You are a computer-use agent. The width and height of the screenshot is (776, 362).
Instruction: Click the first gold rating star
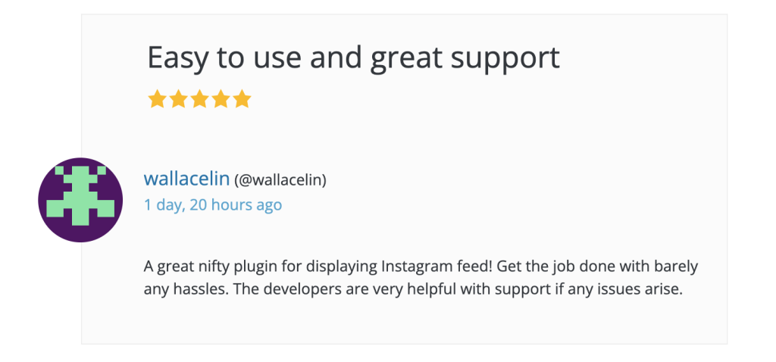tap(157, 98)
